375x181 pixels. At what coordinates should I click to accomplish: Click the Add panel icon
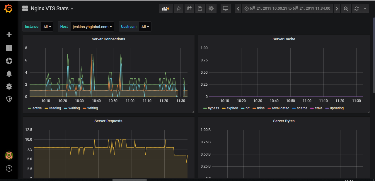coord(166,8)
